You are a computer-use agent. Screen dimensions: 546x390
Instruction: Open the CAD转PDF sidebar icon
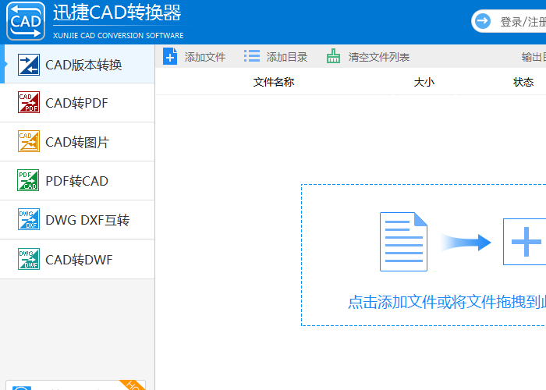29,102
